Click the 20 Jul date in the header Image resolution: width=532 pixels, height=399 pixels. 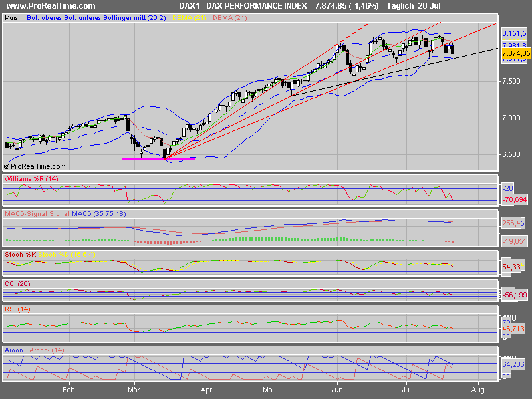click(x=429, y=6)
